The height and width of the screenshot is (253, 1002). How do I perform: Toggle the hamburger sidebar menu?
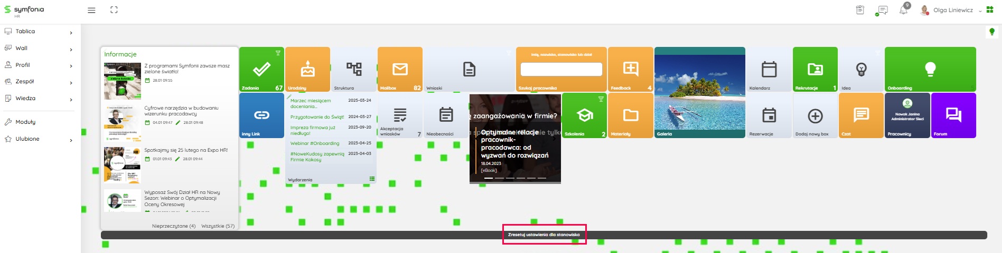[x=91, y=10]
